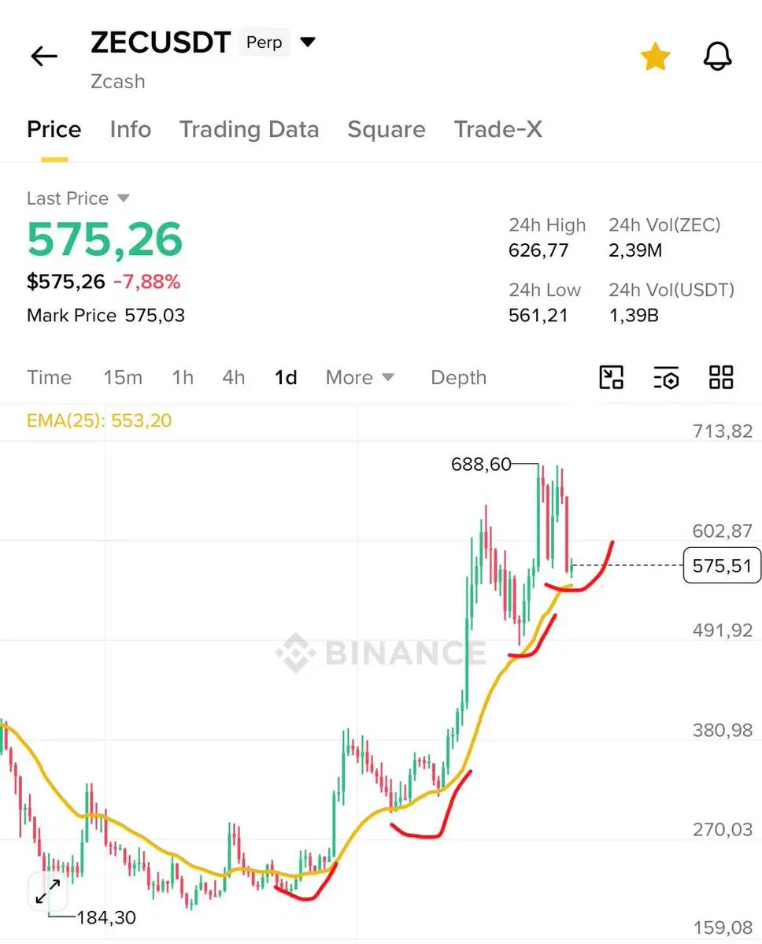
Task: Show the Depth chart
Action: (459, 377)
